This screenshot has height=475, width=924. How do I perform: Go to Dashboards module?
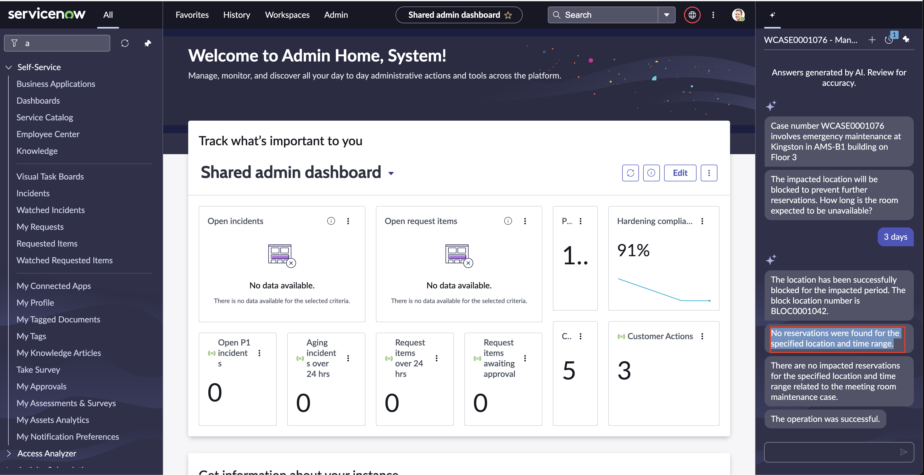tap(38, 101)
